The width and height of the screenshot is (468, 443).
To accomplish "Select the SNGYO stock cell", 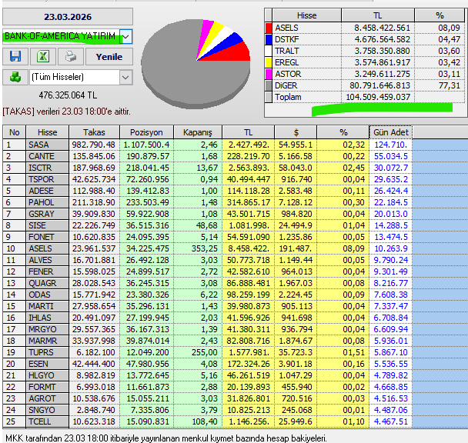I will (48, 410).
